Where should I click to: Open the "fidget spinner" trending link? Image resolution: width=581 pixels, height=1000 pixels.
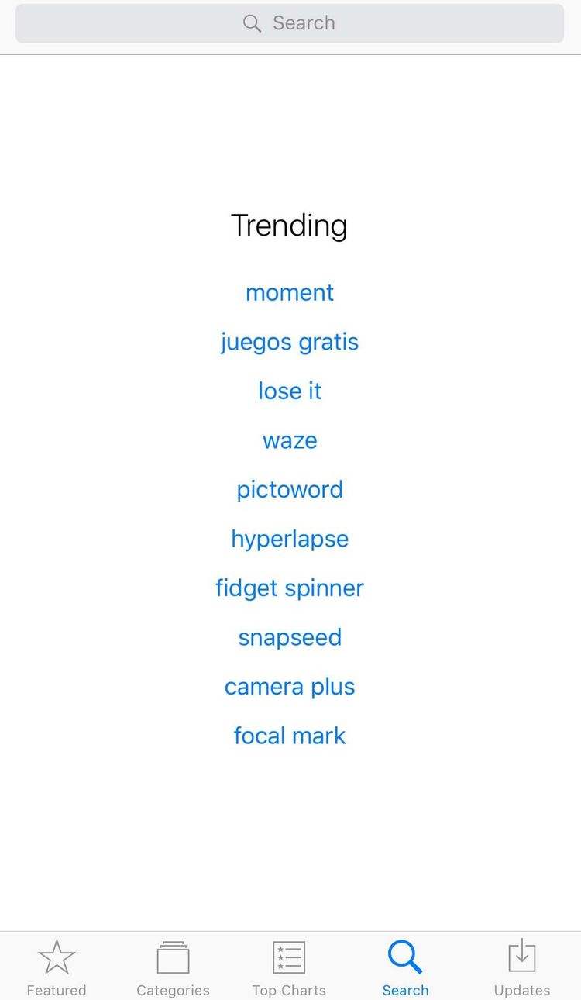click(x=290, y=588)
